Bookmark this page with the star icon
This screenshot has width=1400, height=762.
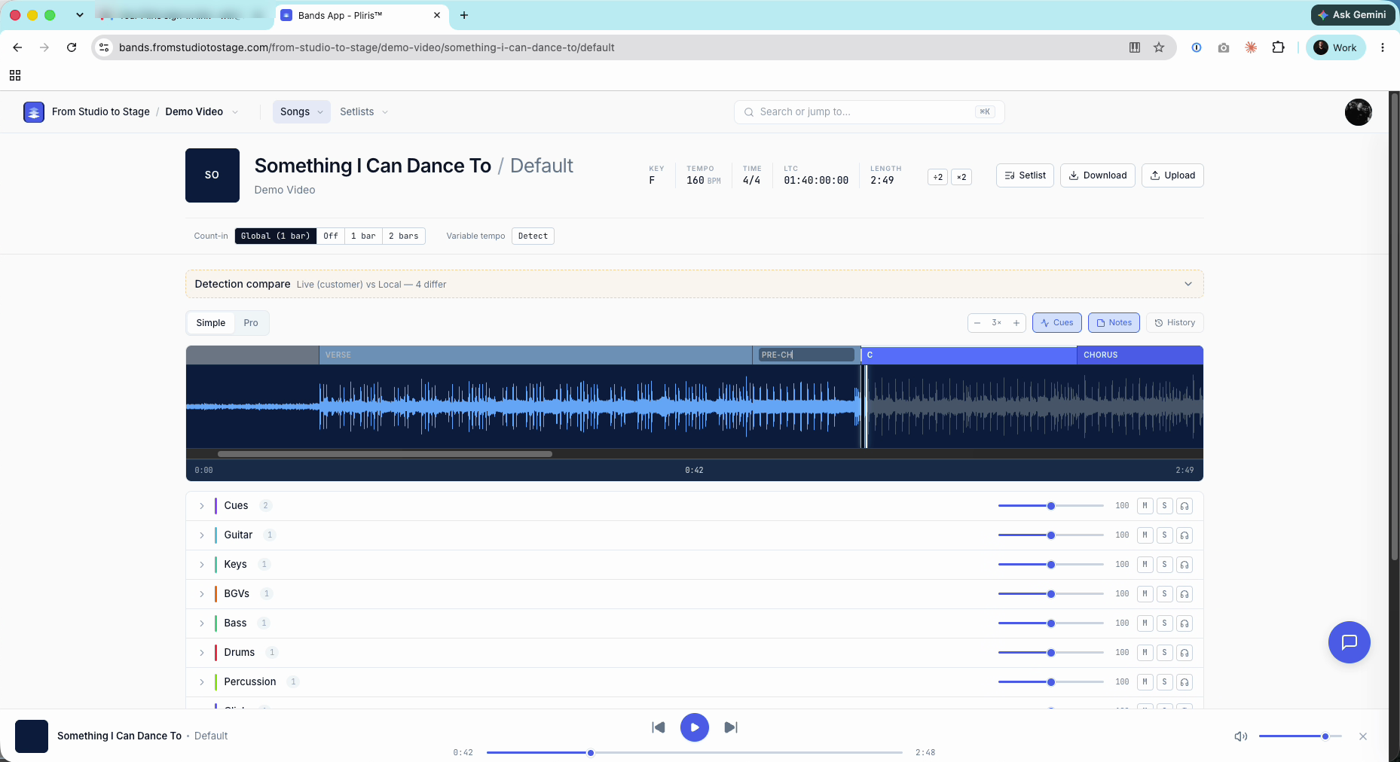click(x=1159, y=47)
